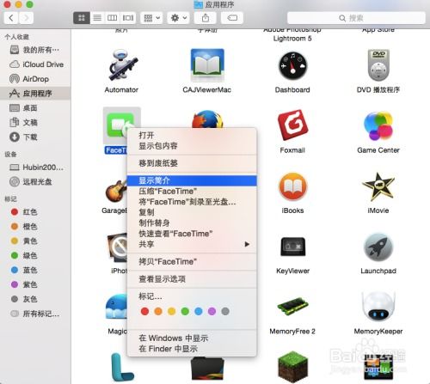Open the item arrangement dropdown
This screenshot has height=384, width=430.
(151, 18)
